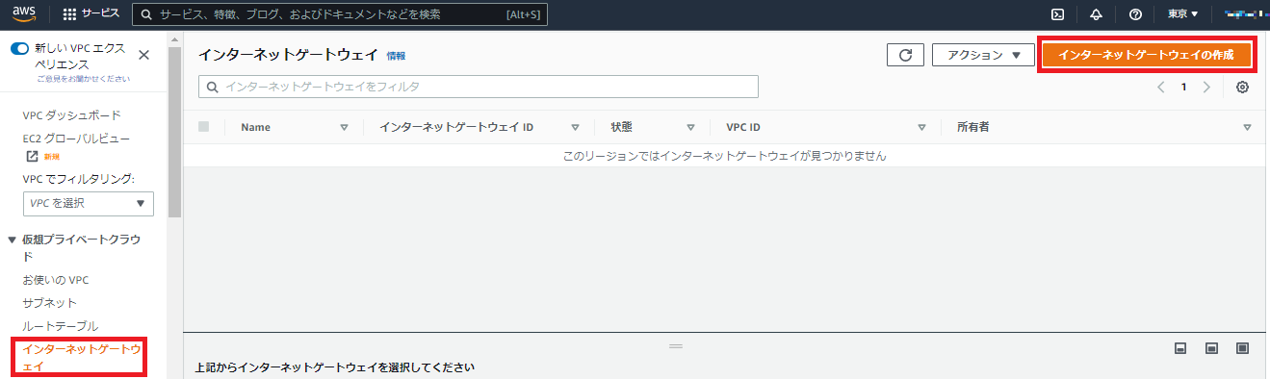
Task: Open the services grid menu icon
Action: (x=69, y=14)
